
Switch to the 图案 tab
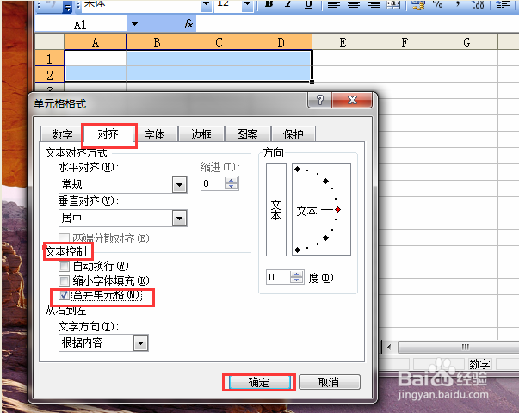click(247, 134)
